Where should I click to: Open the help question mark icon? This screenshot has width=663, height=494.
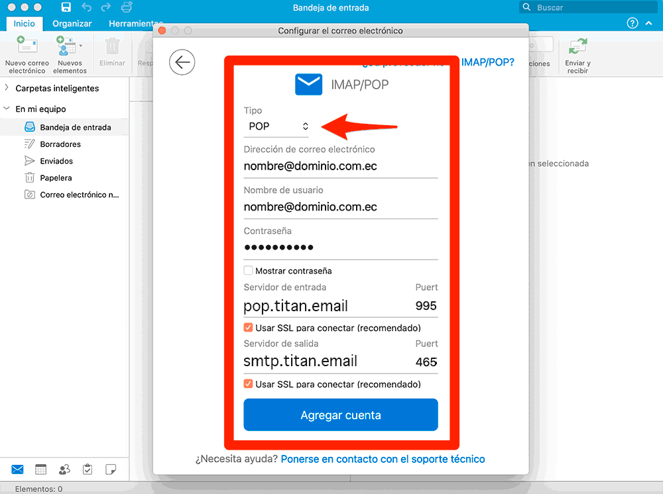[x=632, y=23]
